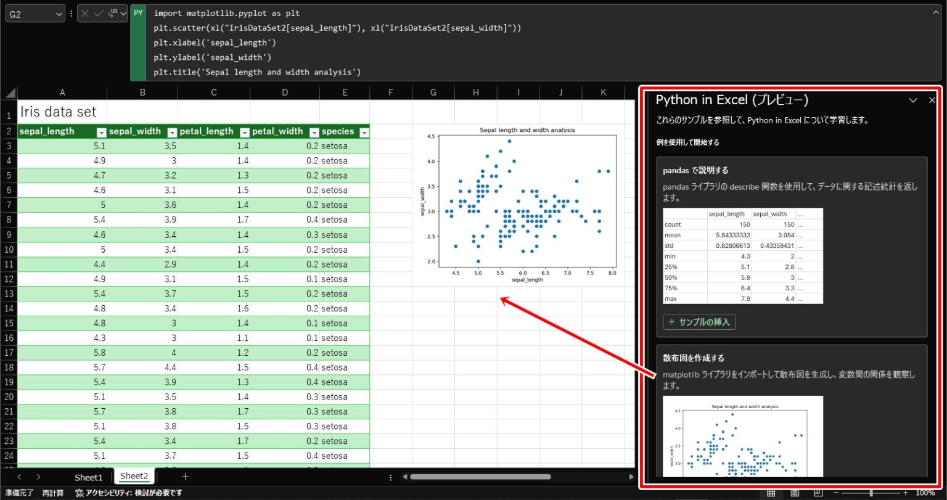Click the green PY indicator in the formula bar
The image size is (947, 500).
pyautogui.click(x=137, y=12)
